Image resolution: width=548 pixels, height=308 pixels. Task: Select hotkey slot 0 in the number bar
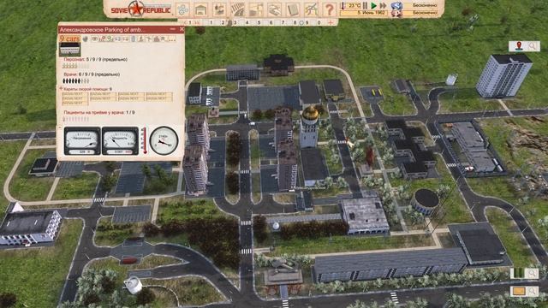point(319,22)
